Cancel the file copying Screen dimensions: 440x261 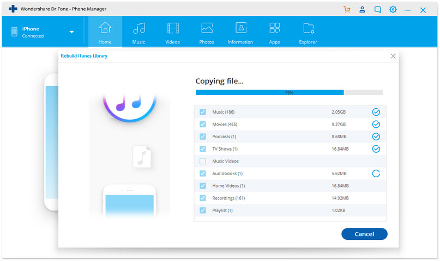pyautogui.click(x=364, y=234)
